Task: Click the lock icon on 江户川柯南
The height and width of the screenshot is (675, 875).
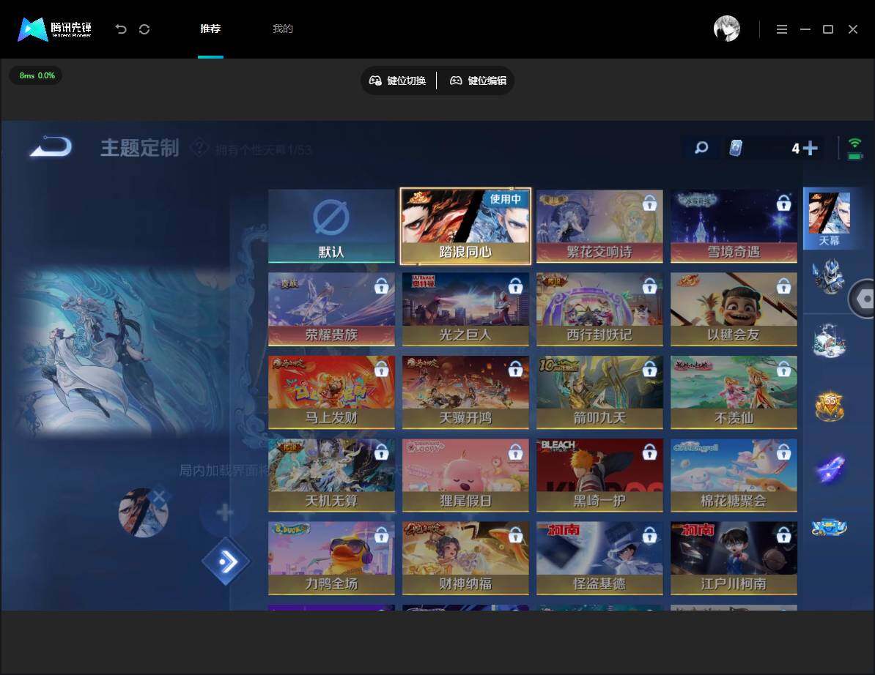Action: (783, 535)
